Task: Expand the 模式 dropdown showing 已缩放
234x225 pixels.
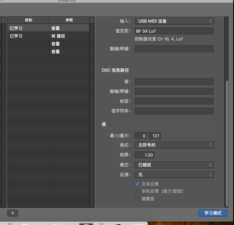Action: click(174, 165)
